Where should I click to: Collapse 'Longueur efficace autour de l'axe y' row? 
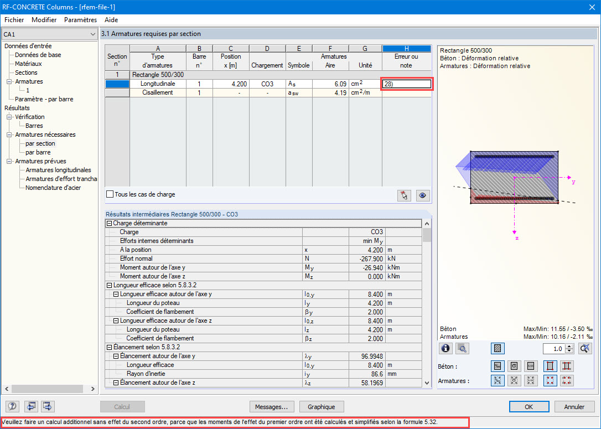(x=116, y=294)
